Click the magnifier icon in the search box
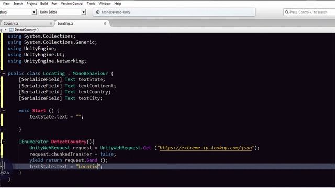The width and height of the screenshot is (335, 188). click(287, 12)
